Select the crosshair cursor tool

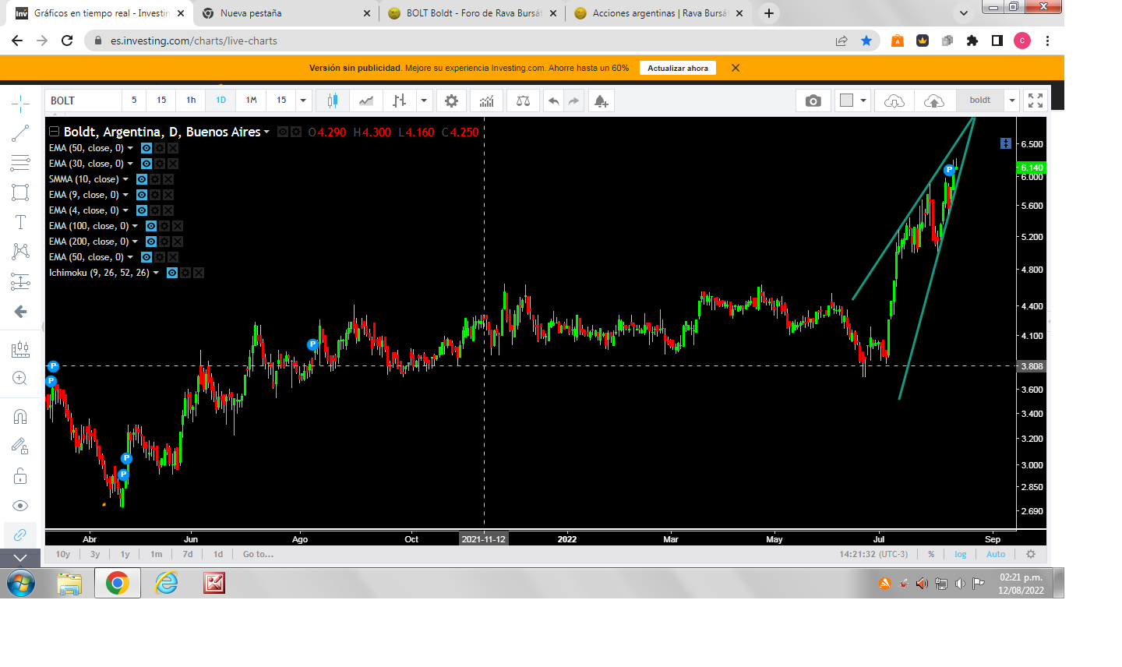coord(20,104)
